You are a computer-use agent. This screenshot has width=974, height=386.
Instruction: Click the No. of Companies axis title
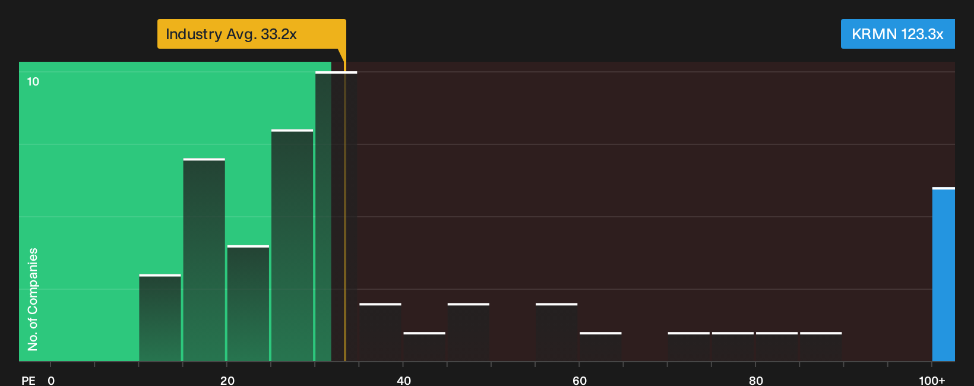click(x=33, y=299)
